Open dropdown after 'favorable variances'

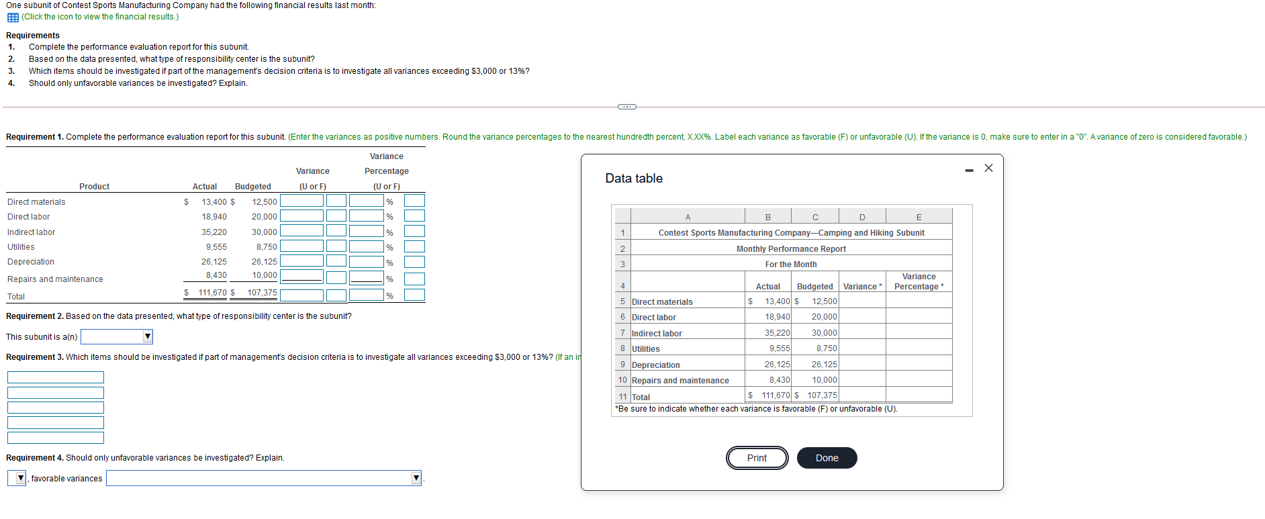264,478
